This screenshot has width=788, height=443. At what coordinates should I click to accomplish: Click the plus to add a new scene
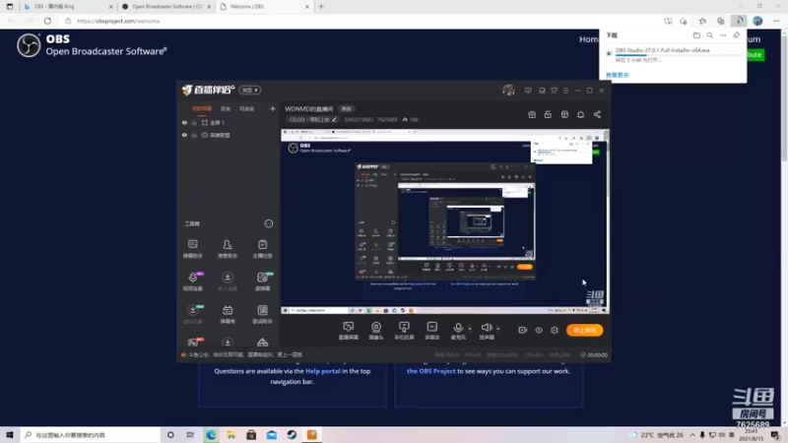[x=273, y=108]
